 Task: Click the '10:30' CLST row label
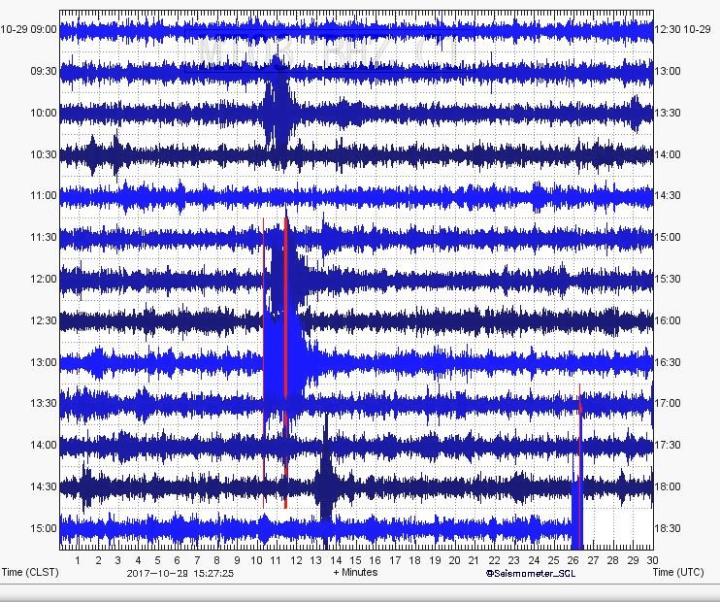point(44,154)
